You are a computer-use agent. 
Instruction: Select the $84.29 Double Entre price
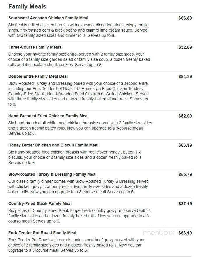point(185,77)
